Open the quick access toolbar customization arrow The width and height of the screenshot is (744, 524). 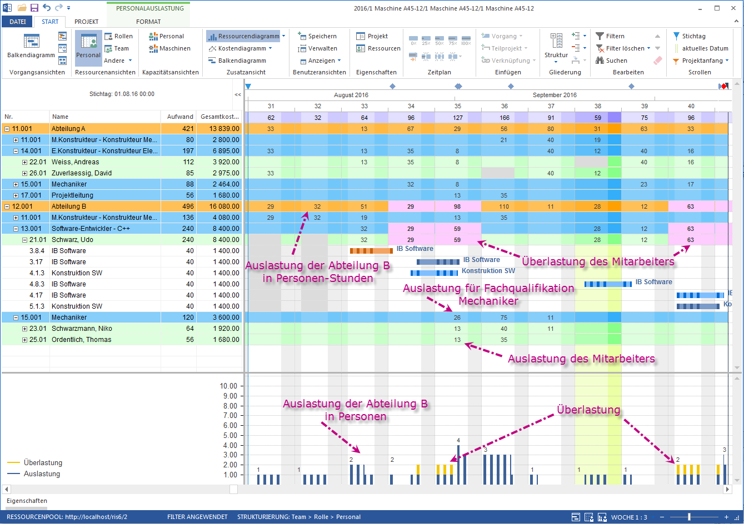69,8
